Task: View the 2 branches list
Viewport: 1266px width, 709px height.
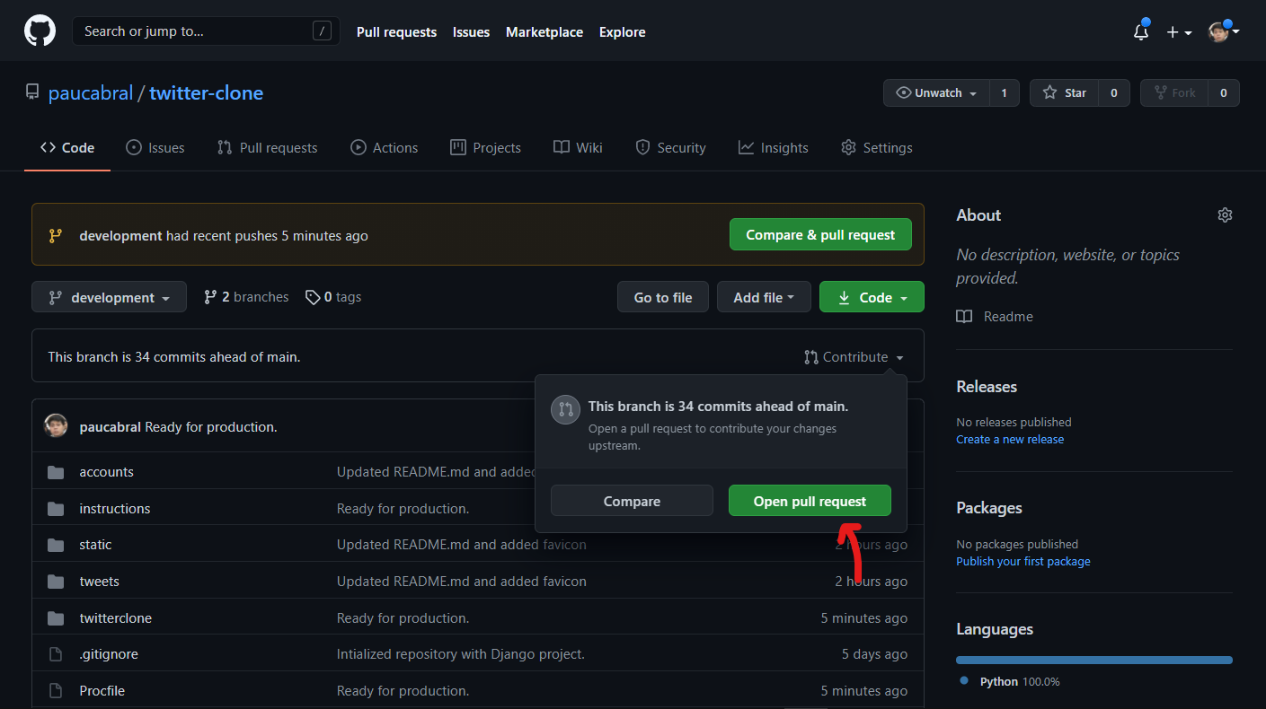Action: click(246, 297)
